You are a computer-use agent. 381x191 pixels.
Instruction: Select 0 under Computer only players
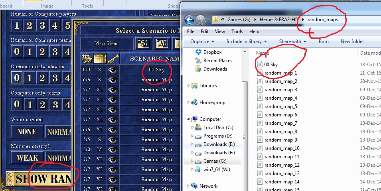17,78
